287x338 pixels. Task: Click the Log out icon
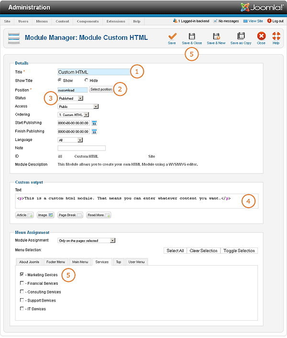coord(269,21)
